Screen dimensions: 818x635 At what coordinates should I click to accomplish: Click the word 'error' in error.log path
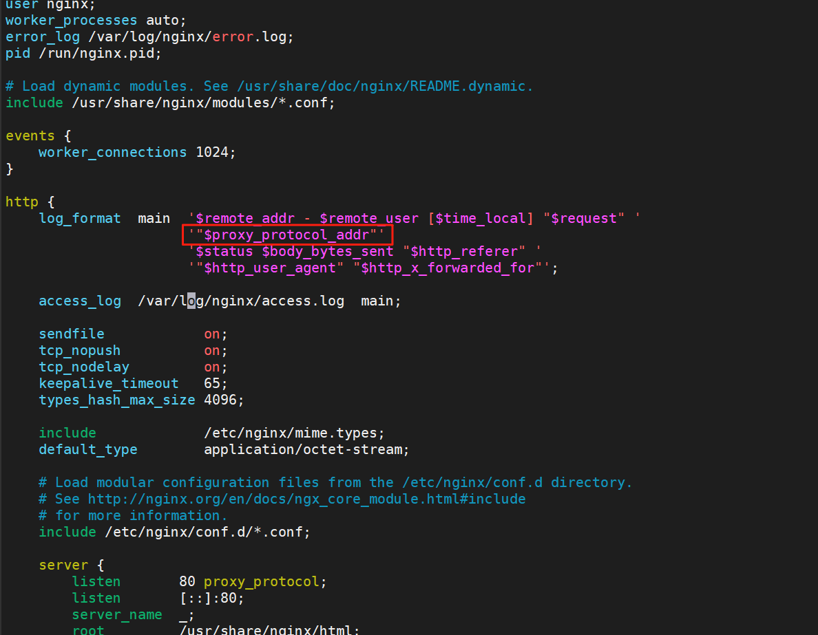(x=233, y=37)
